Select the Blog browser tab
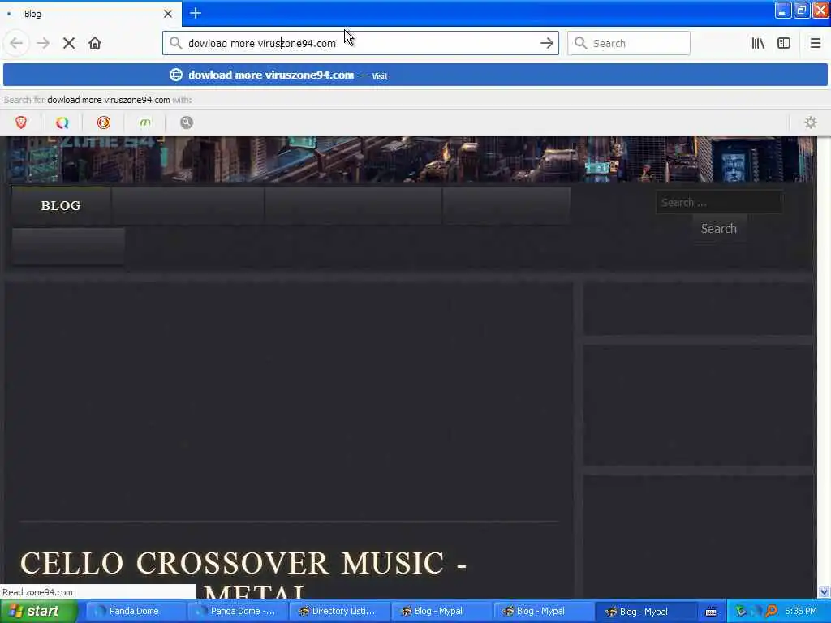Screen dimensions: 831x623 pyautogui.click(x=91, y=14)
